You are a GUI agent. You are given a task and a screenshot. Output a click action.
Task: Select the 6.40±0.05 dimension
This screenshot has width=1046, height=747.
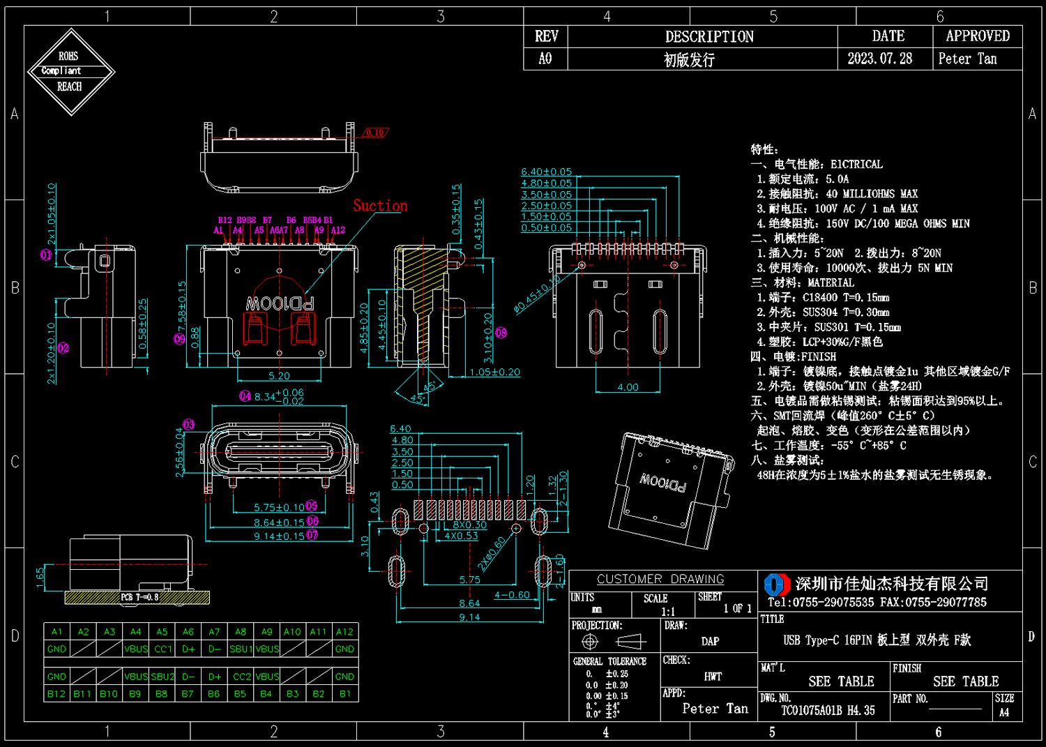(x=546, y=172)
